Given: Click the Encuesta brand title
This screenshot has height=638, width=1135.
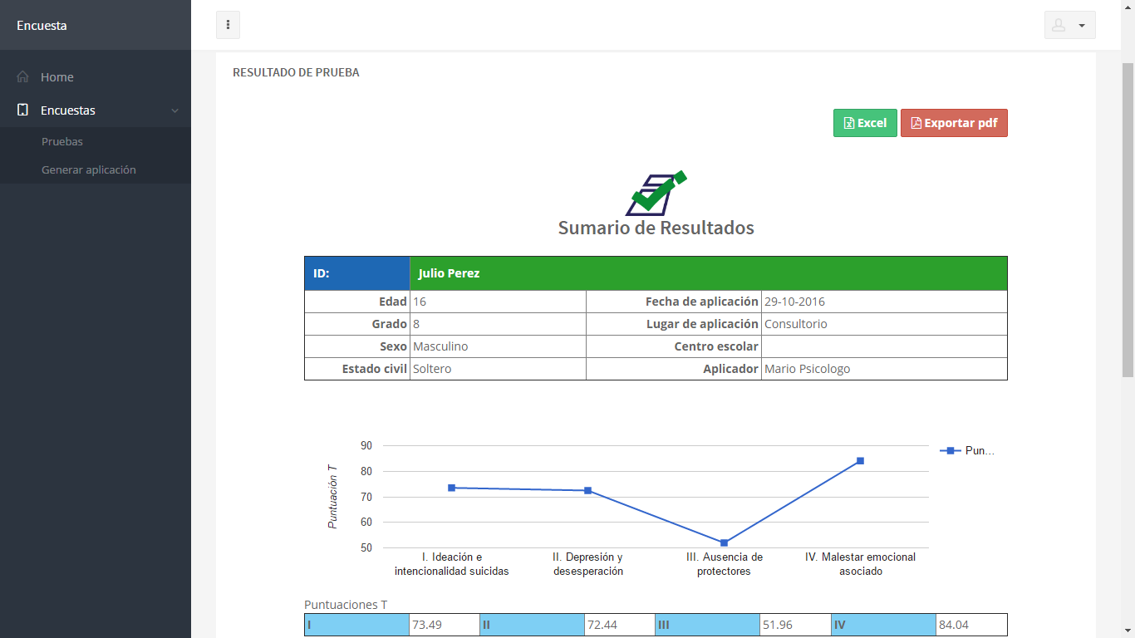Looking at the screenshot, I should (42, 26).
